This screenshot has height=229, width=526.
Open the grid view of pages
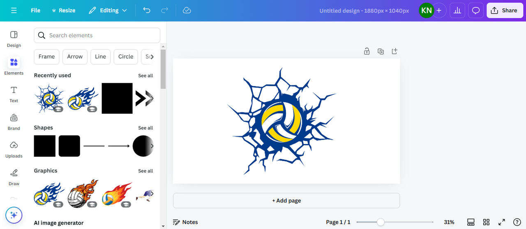pos(486,222)
